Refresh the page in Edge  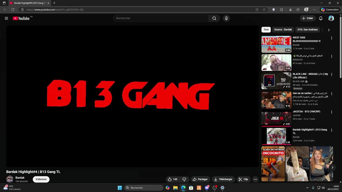13,10
